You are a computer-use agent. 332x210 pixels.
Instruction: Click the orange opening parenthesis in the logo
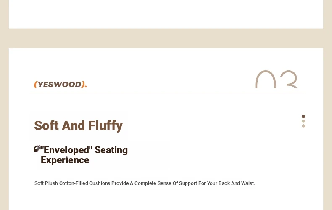[x=36, y=85]
